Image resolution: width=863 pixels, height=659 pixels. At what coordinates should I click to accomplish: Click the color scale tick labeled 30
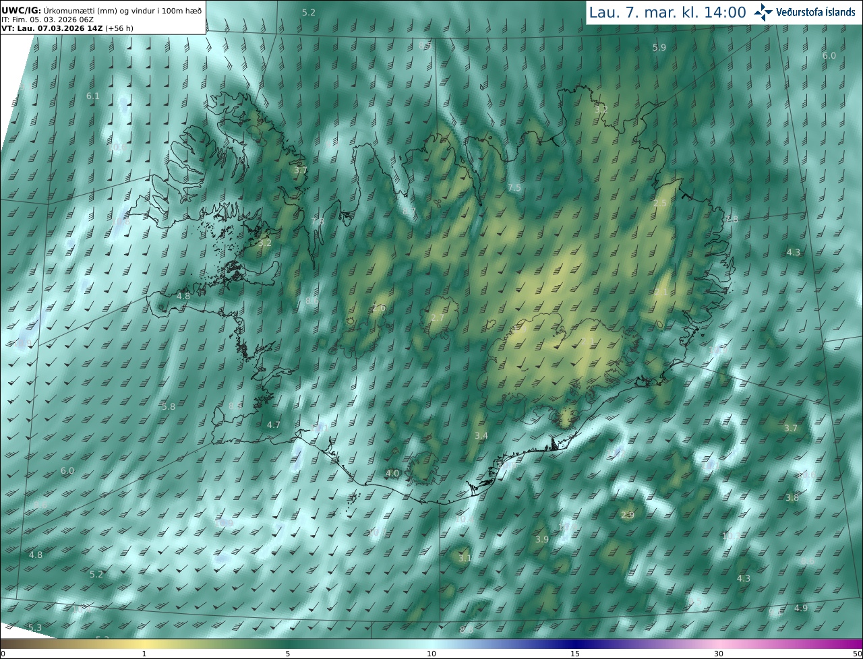click(719, 654)
